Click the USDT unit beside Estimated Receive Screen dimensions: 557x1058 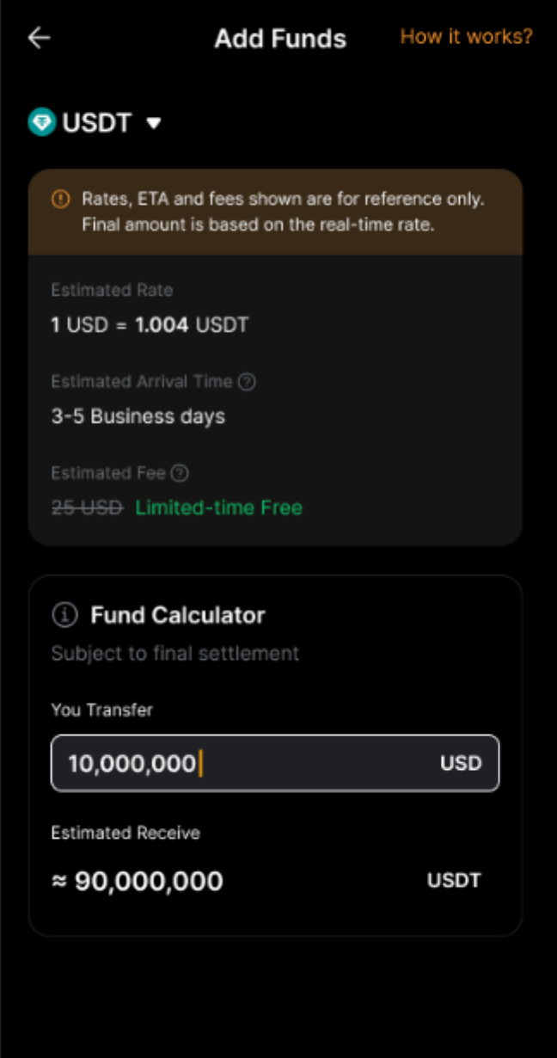[454, 881]
